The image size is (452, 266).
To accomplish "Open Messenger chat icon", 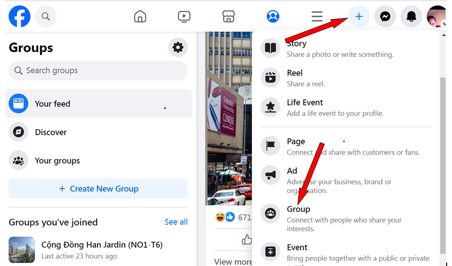I will (x=385, y=17).
